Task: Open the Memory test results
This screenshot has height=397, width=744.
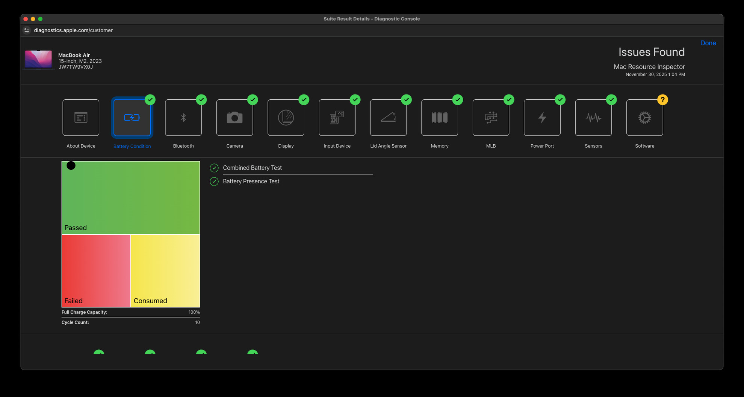Action: 440,118
